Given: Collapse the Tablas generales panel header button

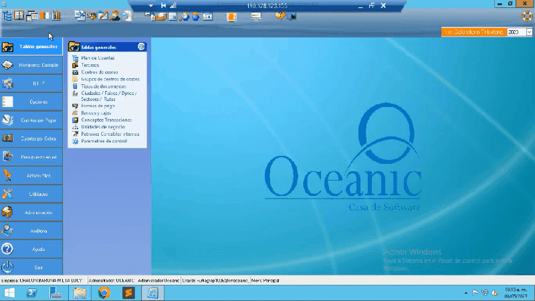Looking at the screenshot, I should click(x=141, y=47).
